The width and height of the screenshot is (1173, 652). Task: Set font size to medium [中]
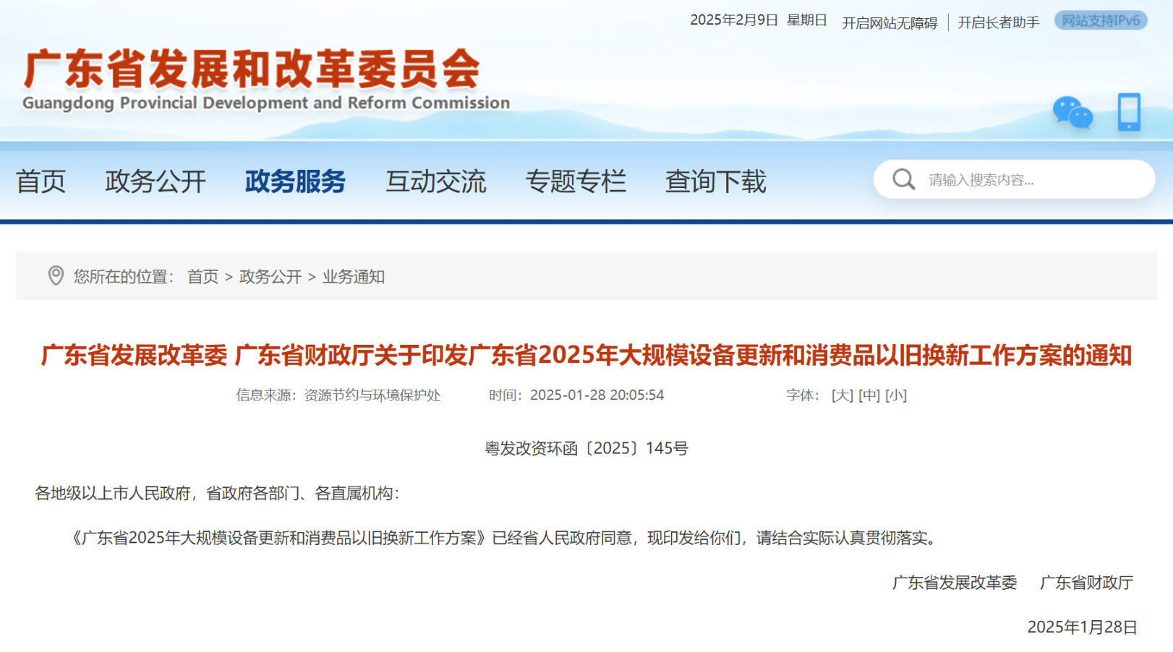pos(869,395)
